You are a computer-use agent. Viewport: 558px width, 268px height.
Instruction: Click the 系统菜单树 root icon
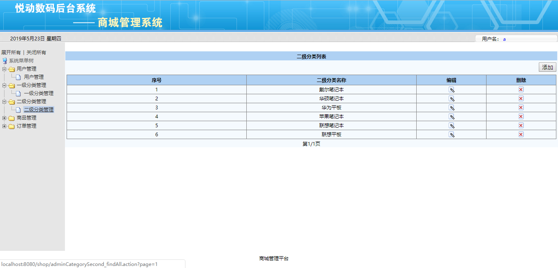tap(5, 61)
